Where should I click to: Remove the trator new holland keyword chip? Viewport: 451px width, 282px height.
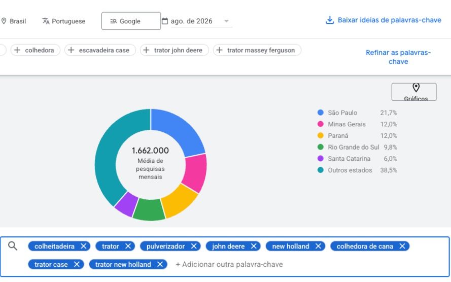[160, 264]
